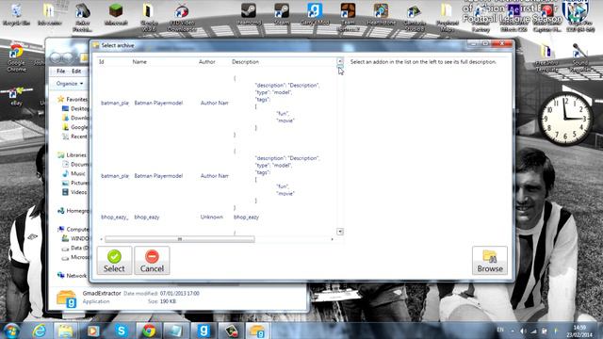The height and width of the screenshot is (339, 603).
Task: Click scroll-up arrow of addon list
Action: pos(340,60)
